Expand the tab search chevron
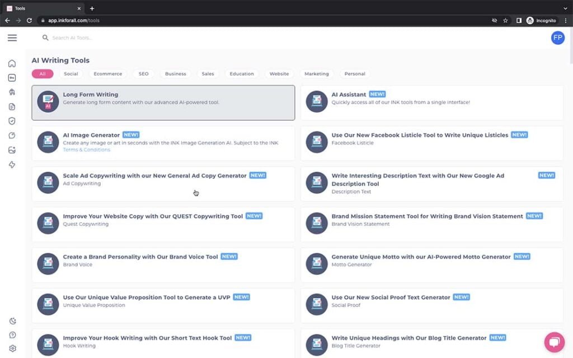Screen dimensions: 573x358 [x=565, y=8]
